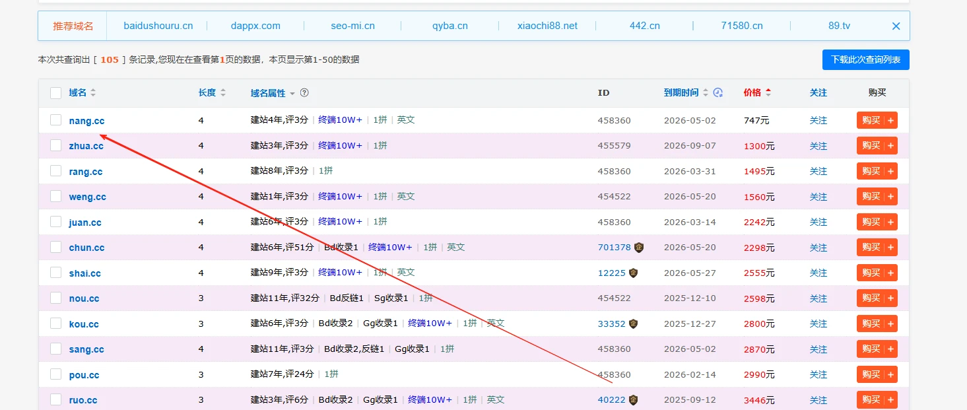Click the plus icon on nang.cc's buy button

point(890,120)
